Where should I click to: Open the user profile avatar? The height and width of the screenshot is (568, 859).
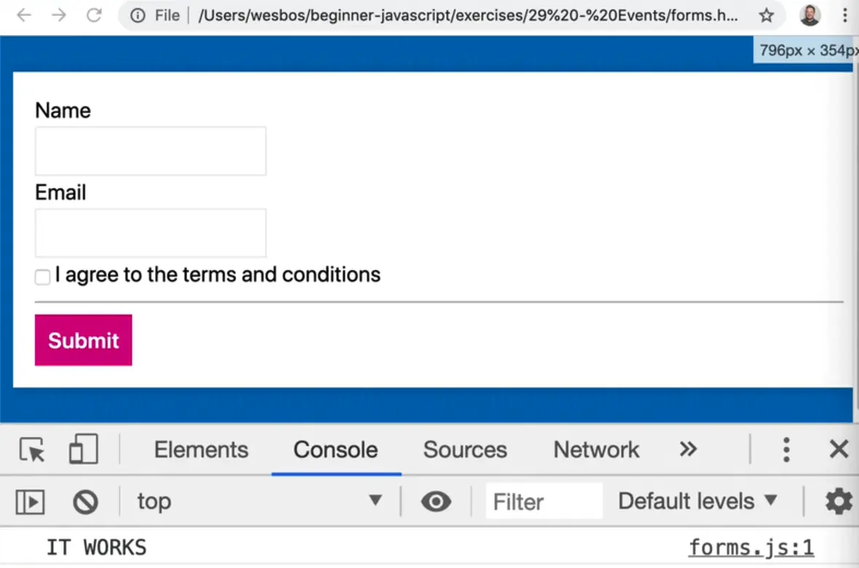[810, 15]
